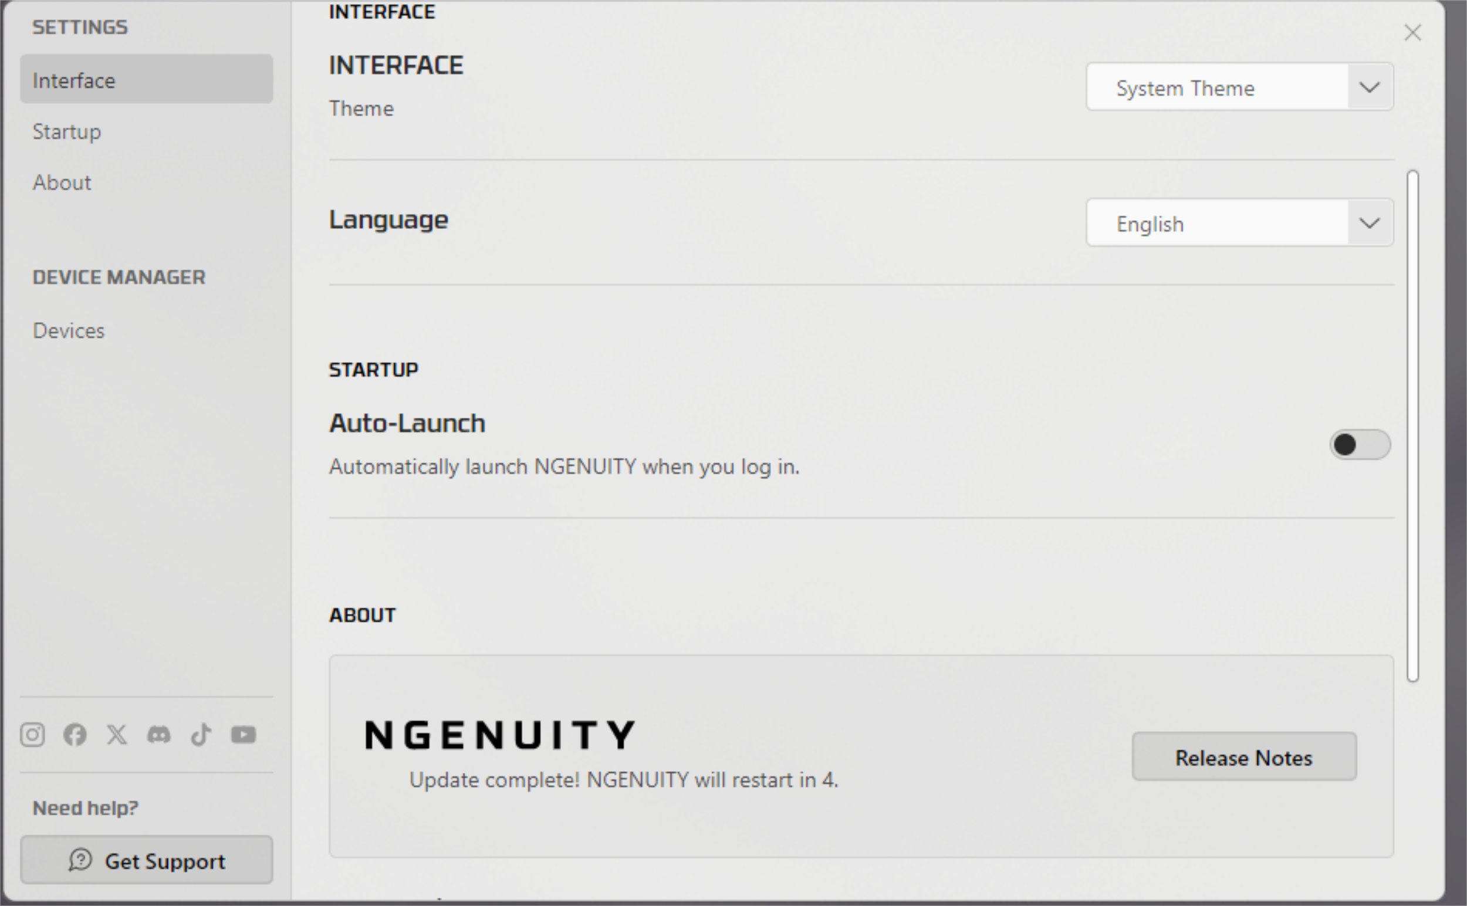Enable the Auto-Launch toggle switch
The height and width of the screenshot is (906, 1467).
click(x=1360, y=445)
